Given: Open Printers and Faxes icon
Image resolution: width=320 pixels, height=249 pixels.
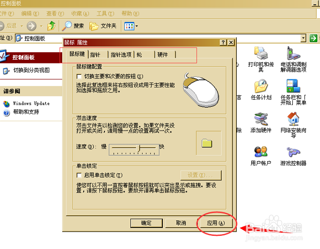Looking at the screenshot, I should [261, 53].
